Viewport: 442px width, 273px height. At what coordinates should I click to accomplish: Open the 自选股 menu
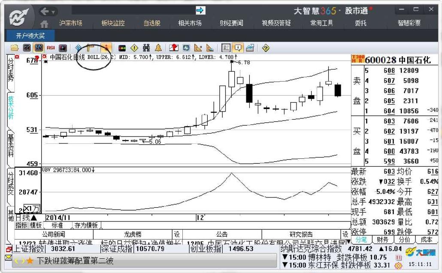[152, 23]
